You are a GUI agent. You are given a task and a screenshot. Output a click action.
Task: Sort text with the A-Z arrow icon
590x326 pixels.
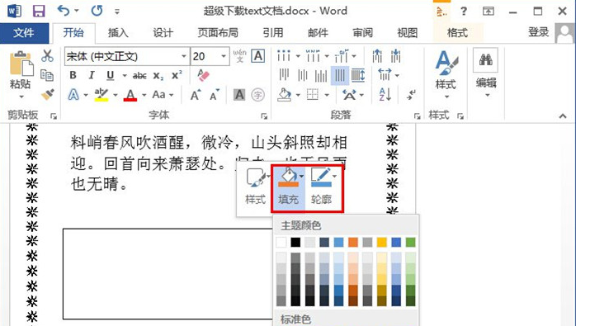385,94
